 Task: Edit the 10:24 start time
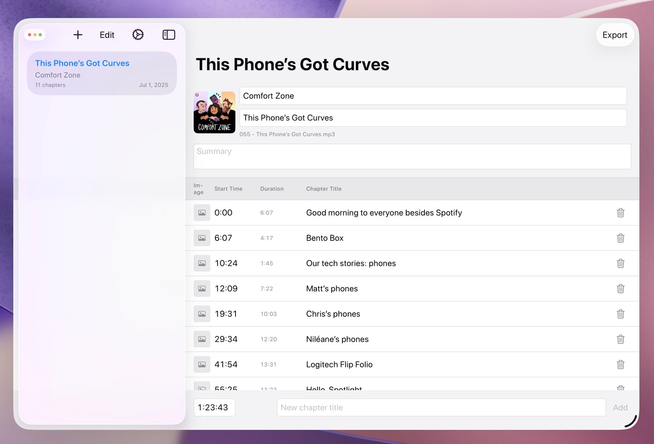pyautogui.click(x=226, y=263)
